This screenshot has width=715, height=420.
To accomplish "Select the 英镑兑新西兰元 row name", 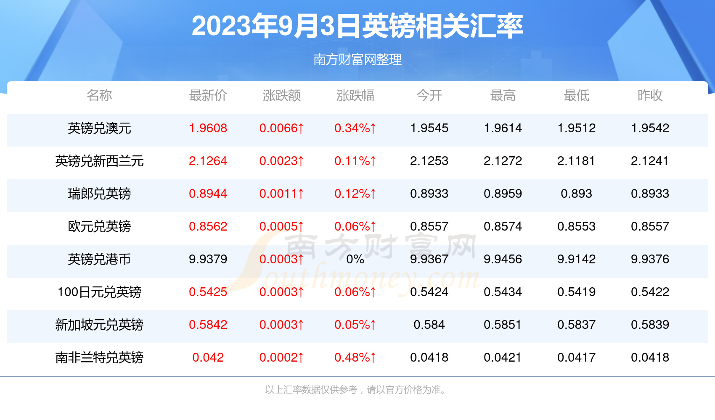I will click(99, 161).
